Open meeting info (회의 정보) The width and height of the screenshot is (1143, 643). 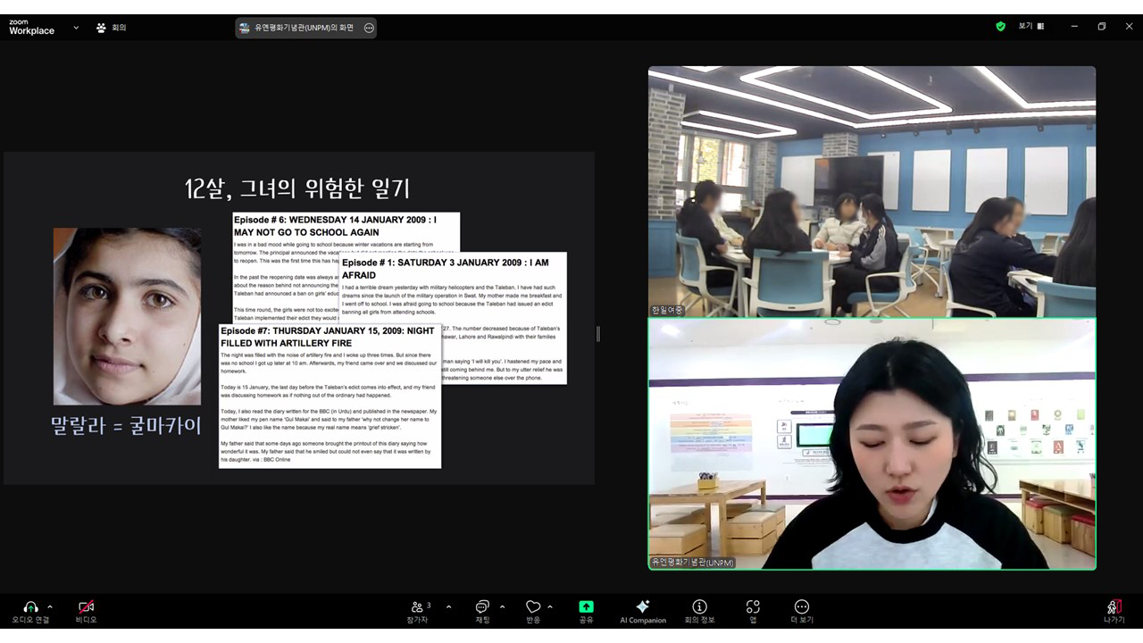pyautogui.click(x=699, y=607)
